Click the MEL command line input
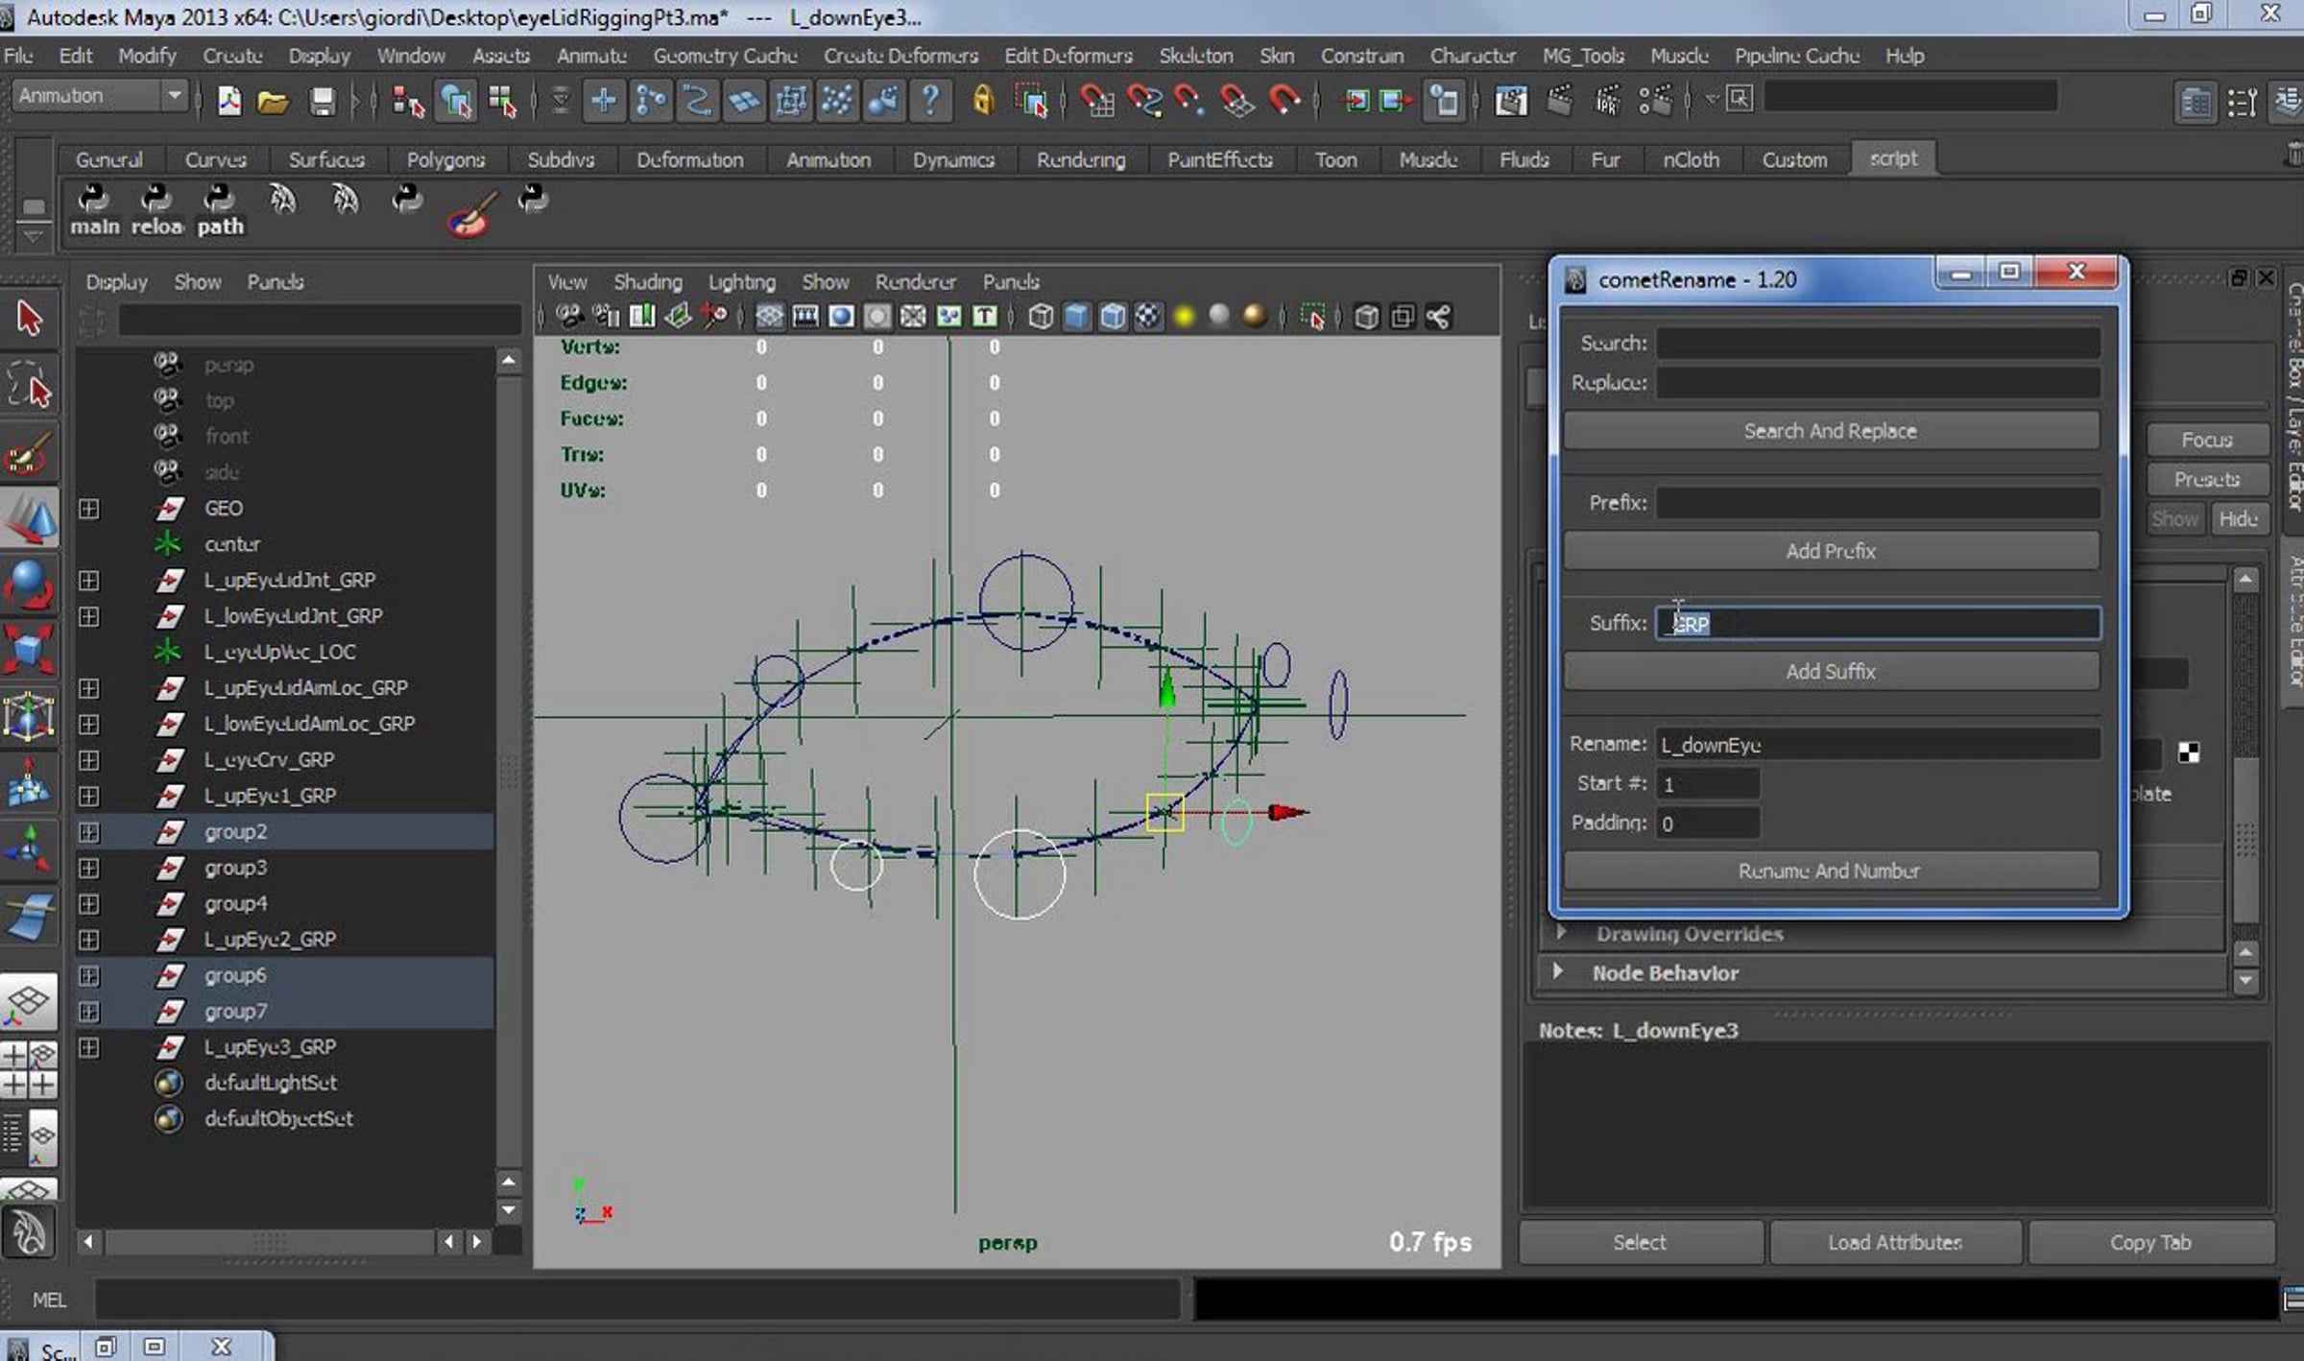Screen dimensions: 2304x1361 coord(637,1300)
